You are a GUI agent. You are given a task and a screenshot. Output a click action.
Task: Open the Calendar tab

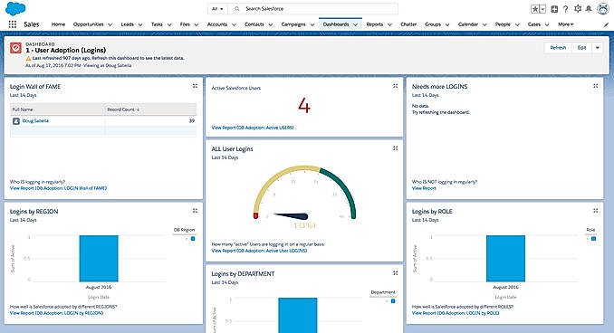pyautogui.click(x=468, y=24)
